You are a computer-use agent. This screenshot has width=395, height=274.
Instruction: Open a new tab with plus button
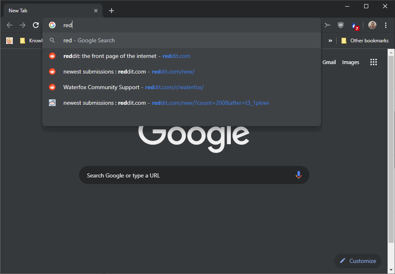(112, 11)
